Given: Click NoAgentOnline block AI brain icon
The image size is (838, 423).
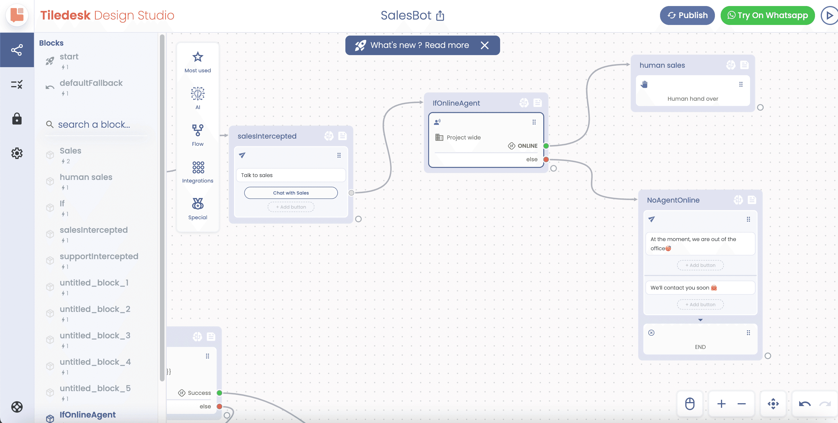Looking at the screenshot, I should coord(738,200).
